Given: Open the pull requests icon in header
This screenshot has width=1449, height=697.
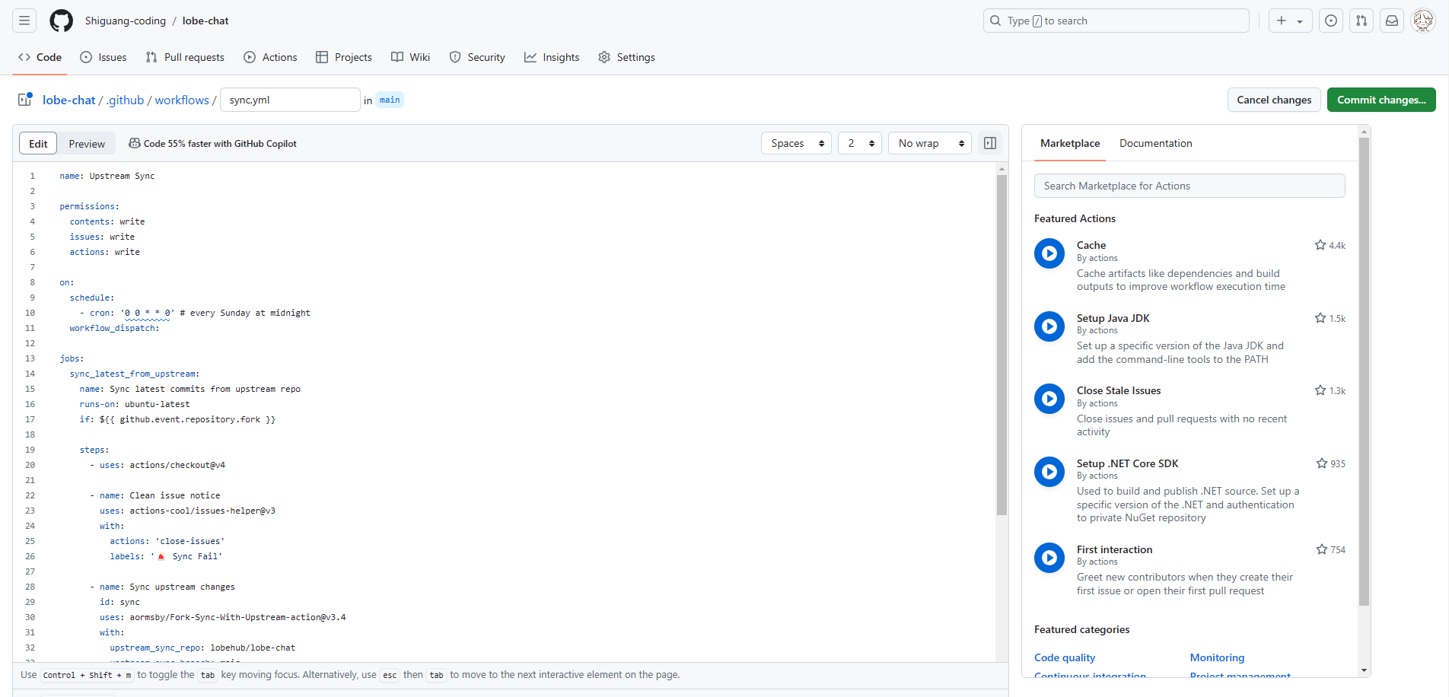Looking at the screenshot, I should [1361, 21].
